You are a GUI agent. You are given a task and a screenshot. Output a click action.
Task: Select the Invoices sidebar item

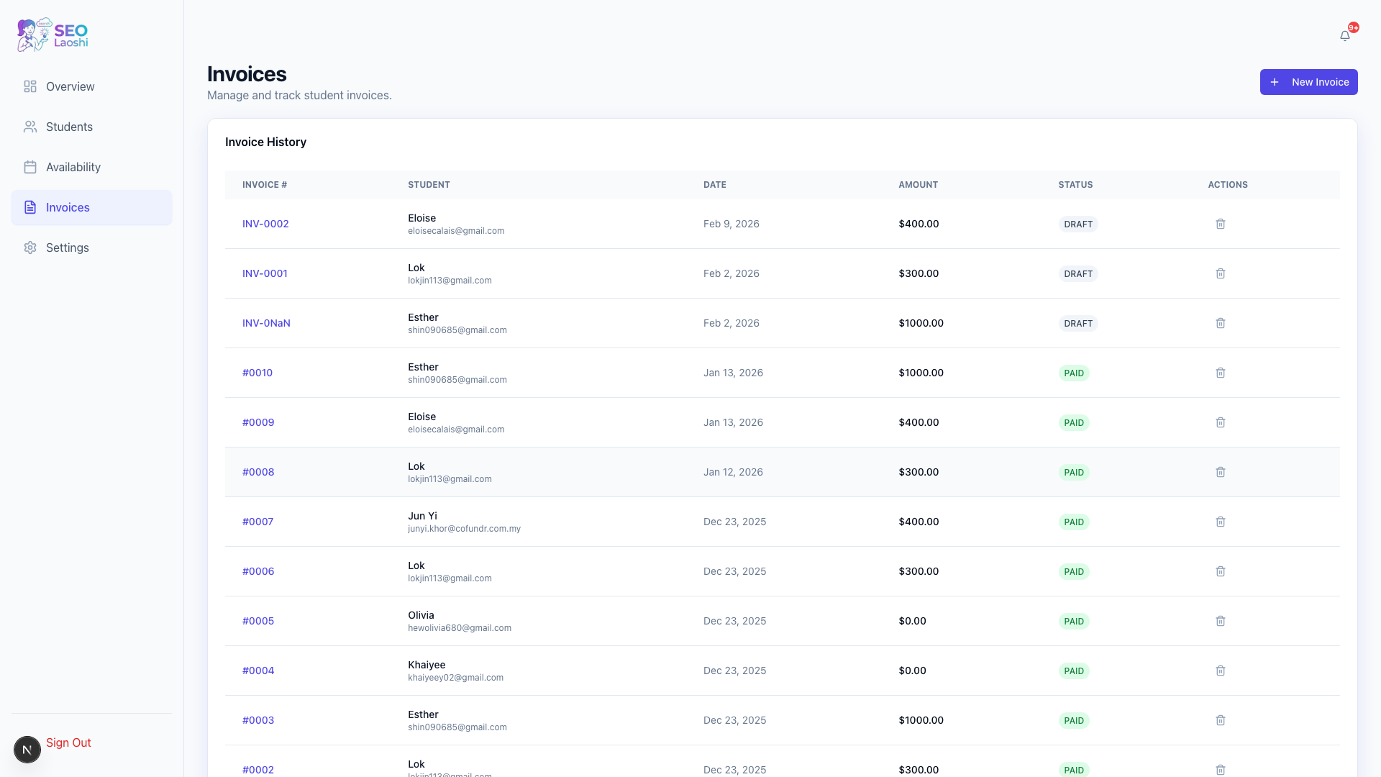(x=68, y=207)
